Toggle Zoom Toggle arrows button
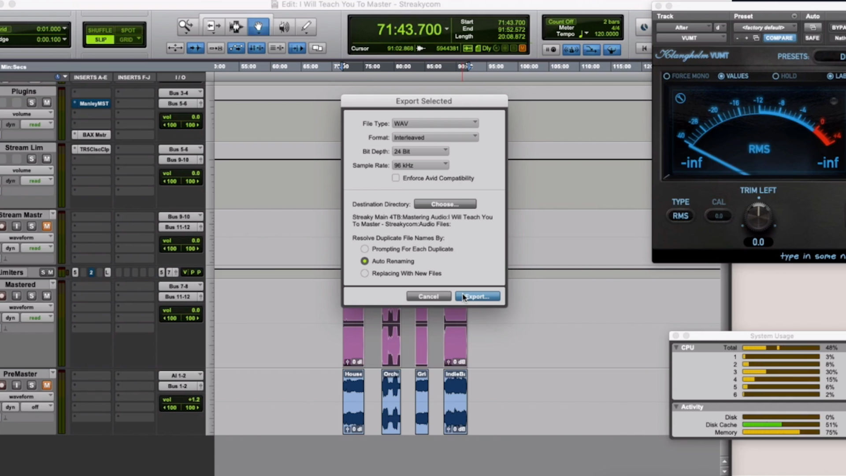Screen dimensions: 846x476 (x=175, y=48)
